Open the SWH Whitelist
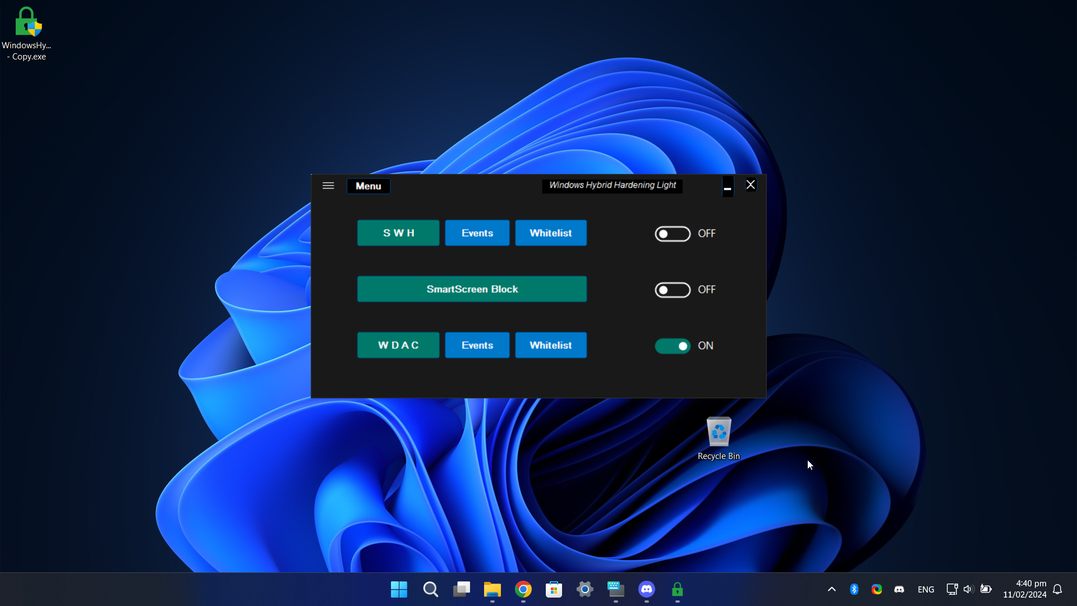Screen dimensions: 1077x606 click(x=550, y=233)
